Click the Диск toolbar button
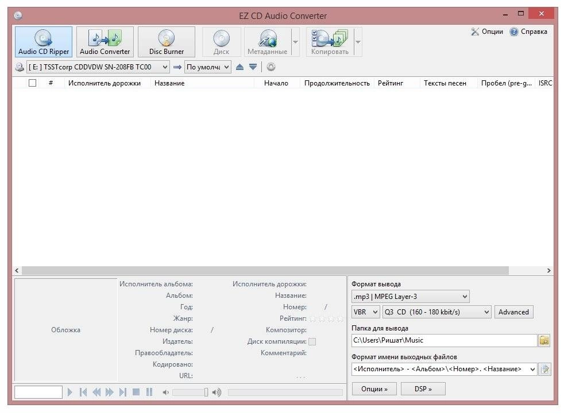 coord(221,42)
